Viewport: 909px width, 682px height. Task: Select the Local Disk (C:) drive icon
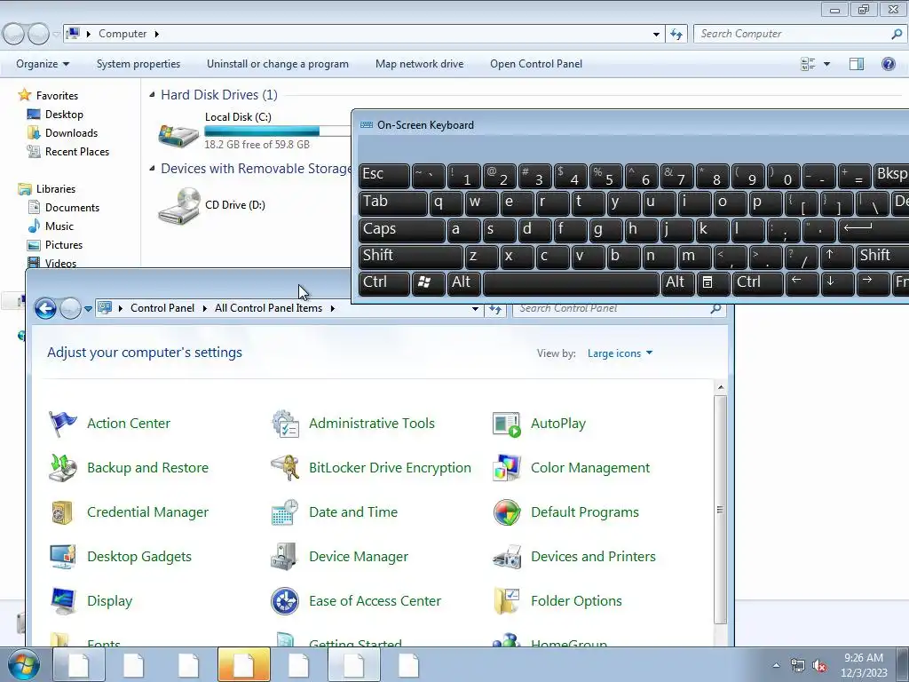click(178, 135)
